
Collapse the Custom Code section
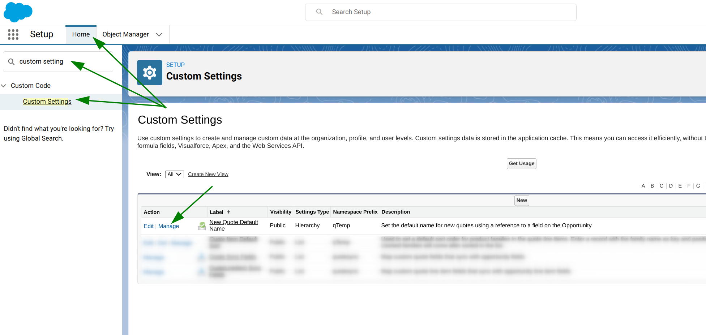pyautogui.click(x=4, y=86)
